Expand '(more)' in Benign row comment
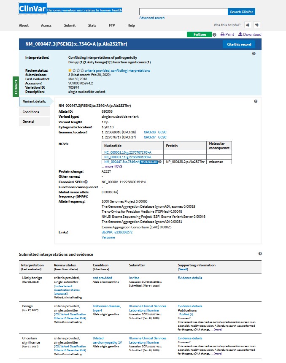Image resolution: width=286 pixels, height=363 pixels. [x=218, y=329]
